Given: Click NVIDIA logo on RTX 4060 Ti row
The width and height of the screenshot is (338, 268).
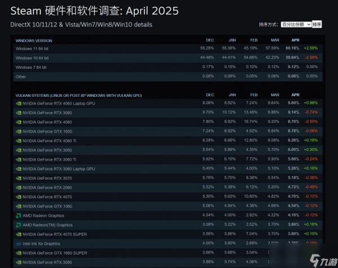Looking at the screenshot, I should point(19,141).
